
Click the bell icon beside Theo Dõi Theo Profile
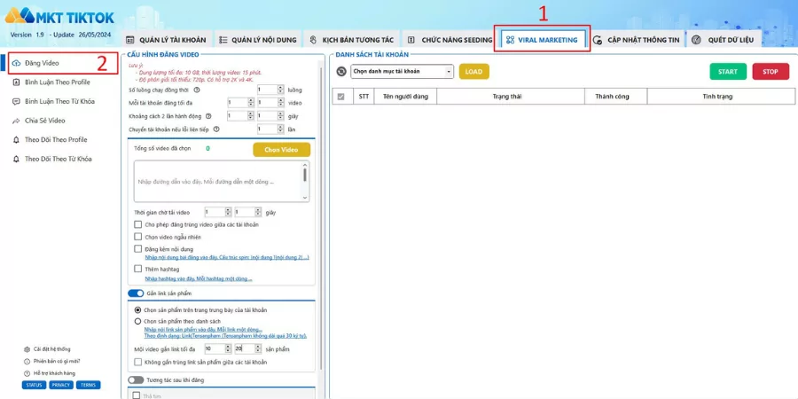pos(16,139)
